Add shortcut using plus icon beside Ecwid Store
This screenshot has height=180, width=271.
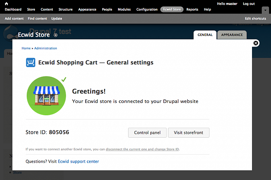(x=55, y=35)
